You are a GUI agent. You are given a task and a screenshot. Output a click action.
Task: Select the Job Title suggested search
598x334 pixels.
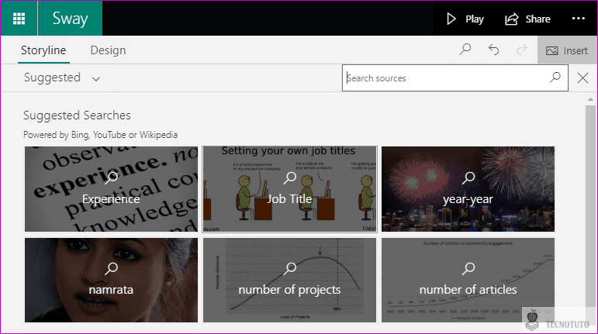click(x=289, y=189)
